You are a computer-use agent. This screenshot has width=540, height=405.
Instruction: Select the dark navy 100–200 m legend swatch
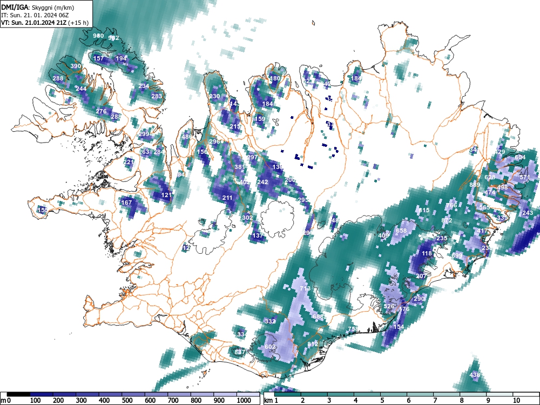coord(42,394)
